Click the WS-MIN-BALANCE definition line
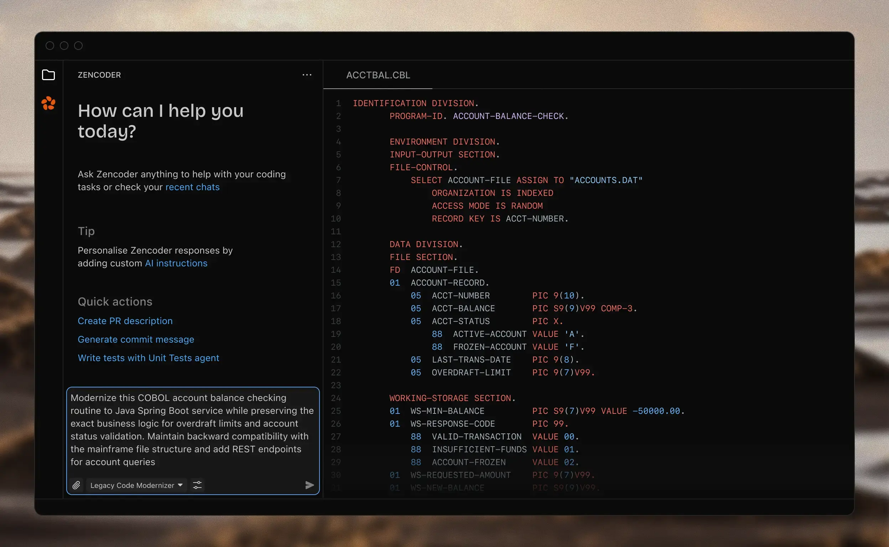The width and height of the screenshot is (889, 547). tap(537, 411)
